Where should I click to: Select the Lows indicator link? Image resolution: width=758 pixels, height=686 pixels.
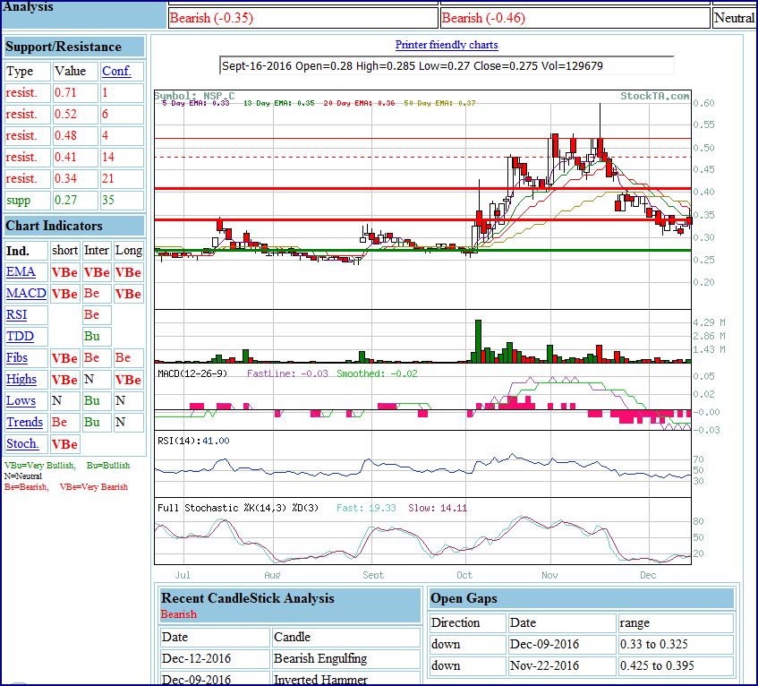pos(21,401)
